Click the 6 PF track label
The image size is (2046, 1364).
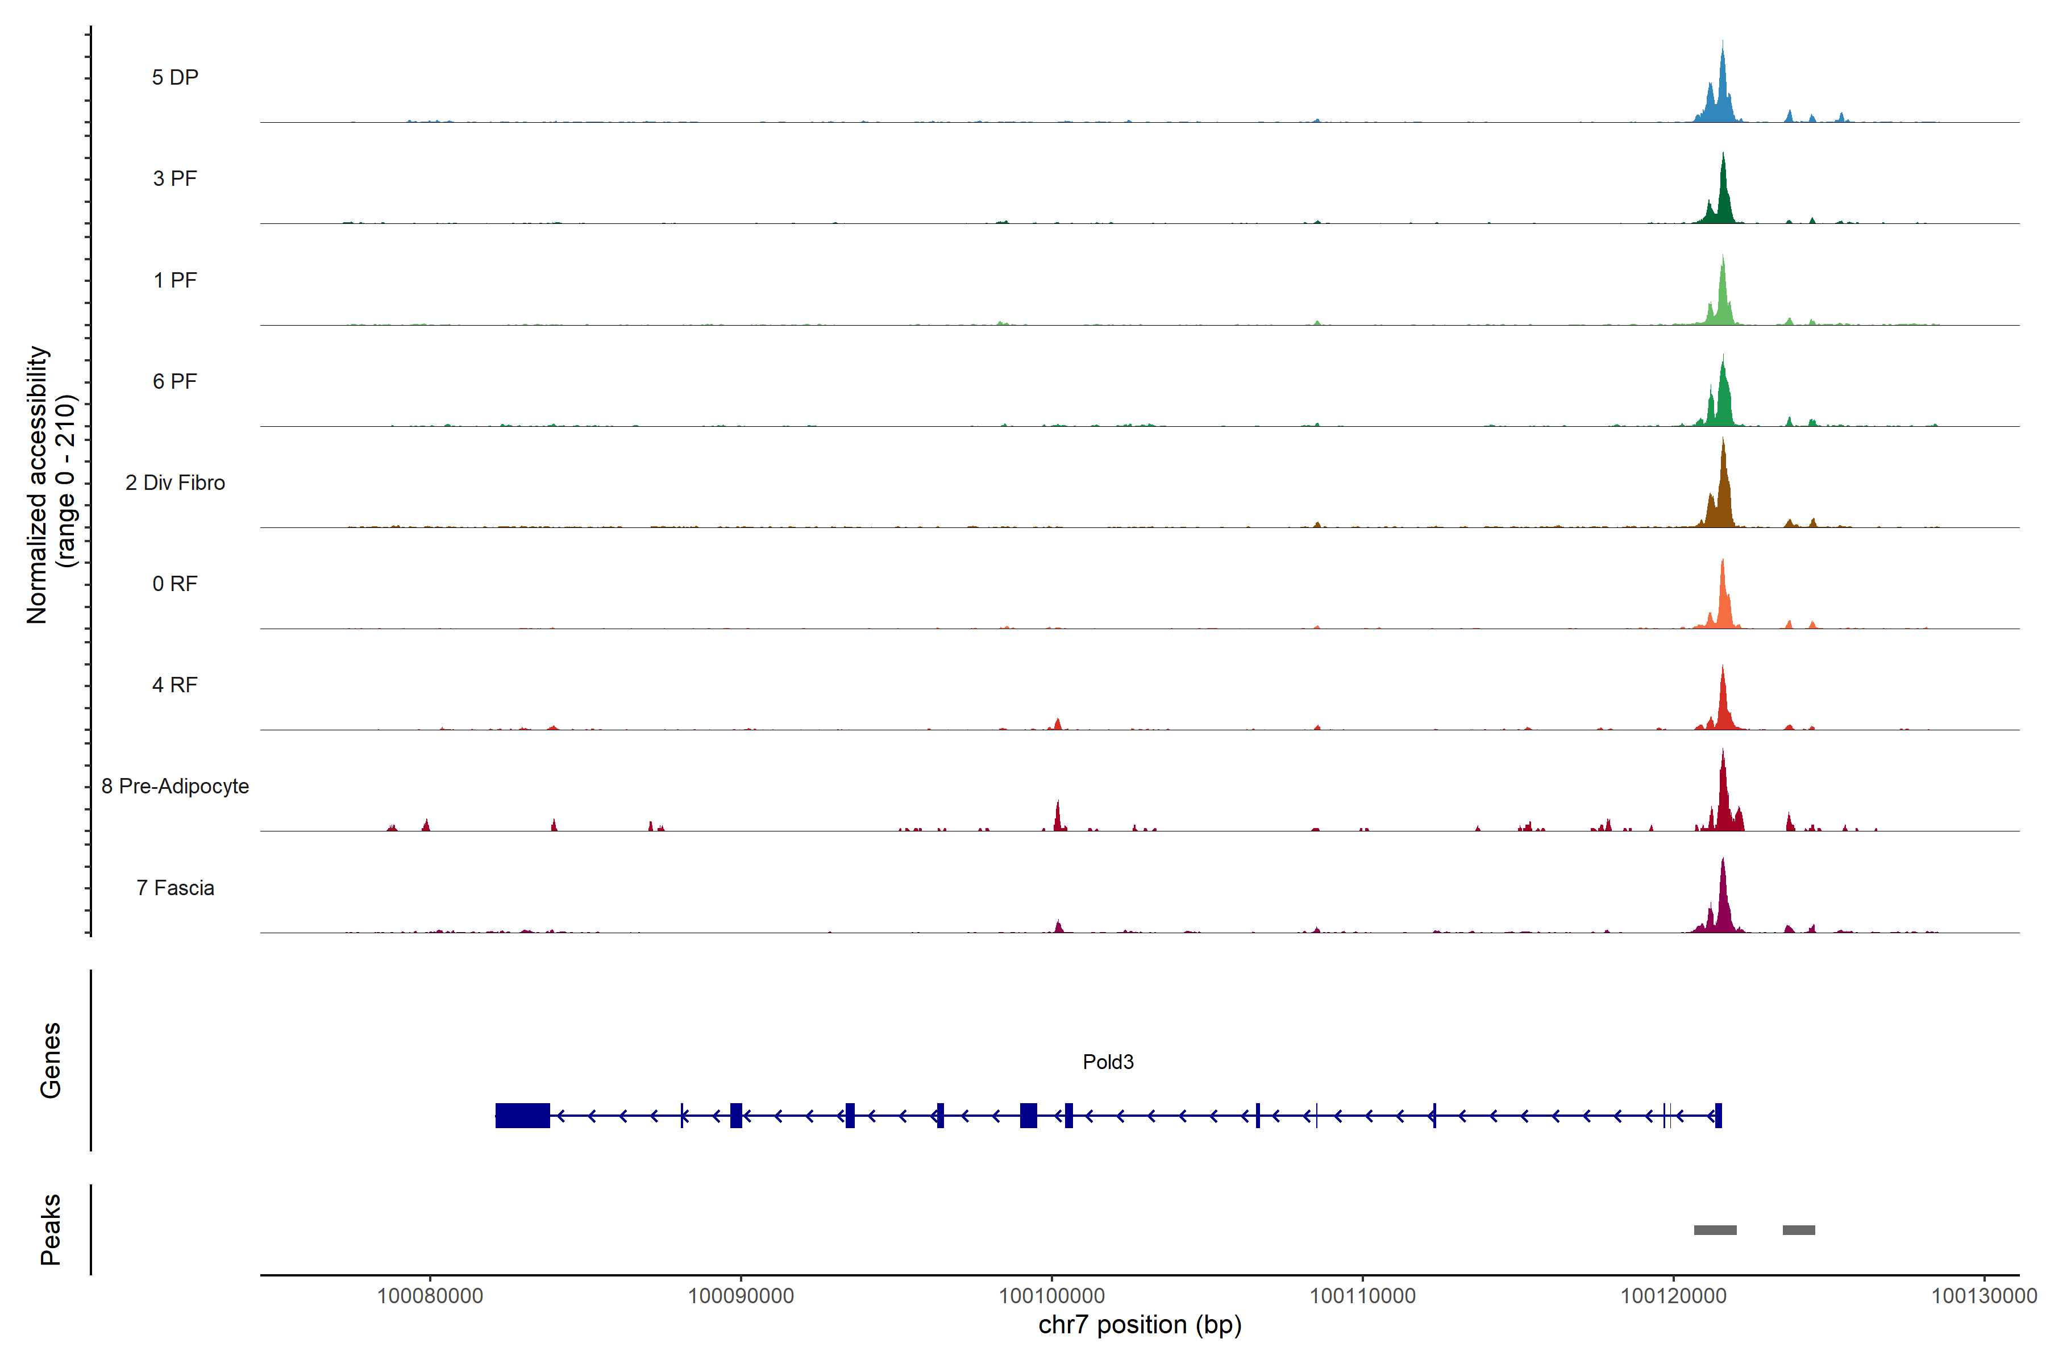point(175,381)
